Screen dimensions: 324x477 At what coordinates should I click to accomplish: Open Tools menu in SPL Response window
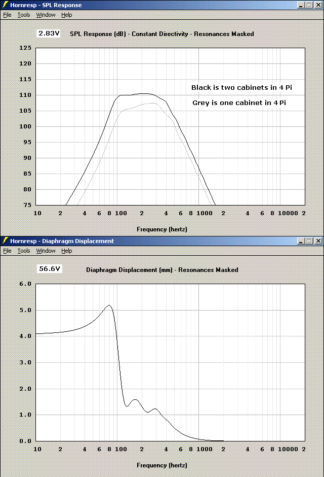24,15
